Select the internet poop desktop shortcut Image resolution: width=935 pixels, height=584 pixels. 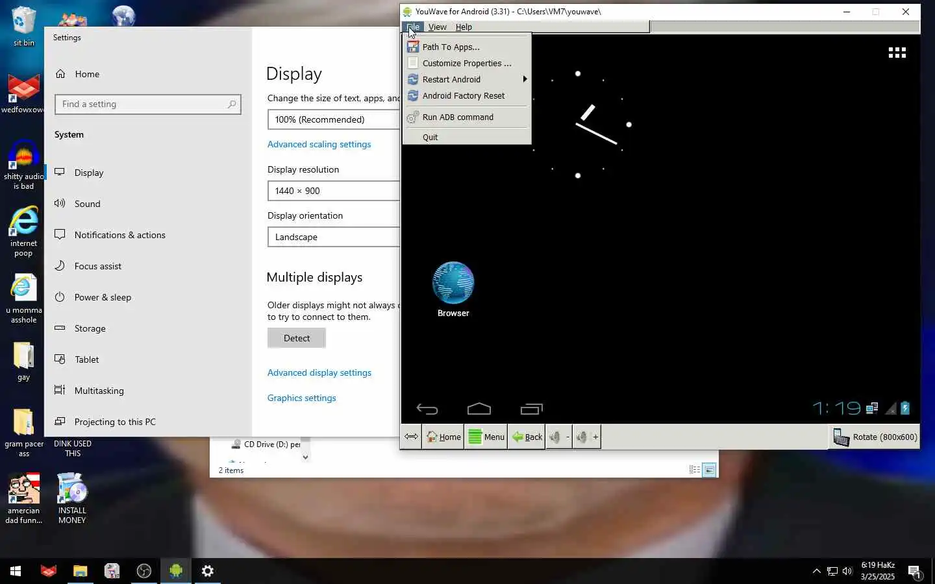[x=23, y=232]
